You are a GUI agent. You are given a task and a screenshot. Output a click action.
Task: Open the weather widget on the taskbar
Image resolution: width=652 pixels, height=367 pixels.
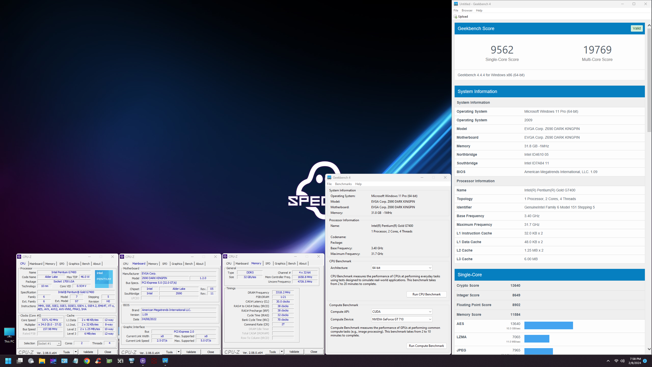pyautogui.click(x=31, y=361)
